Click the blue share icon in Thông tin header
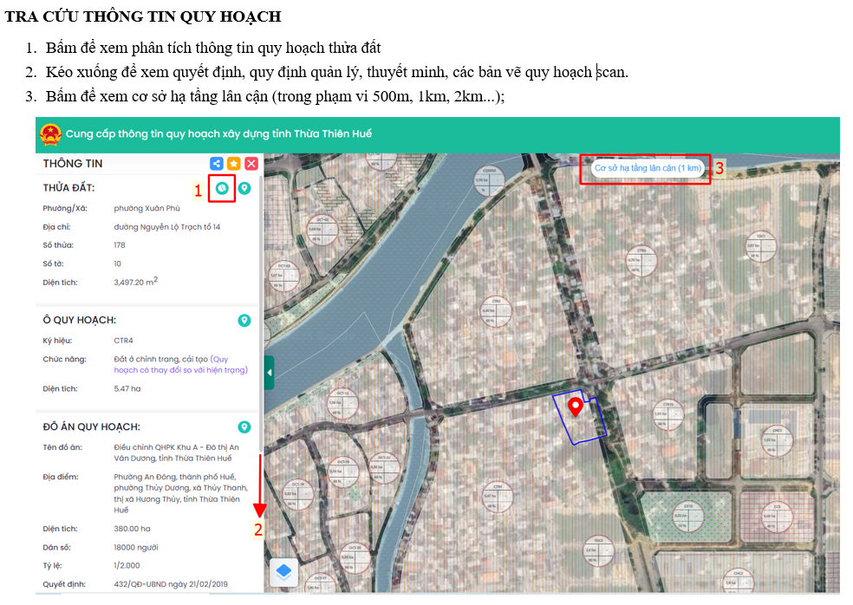853x605 pixels. 217,164
